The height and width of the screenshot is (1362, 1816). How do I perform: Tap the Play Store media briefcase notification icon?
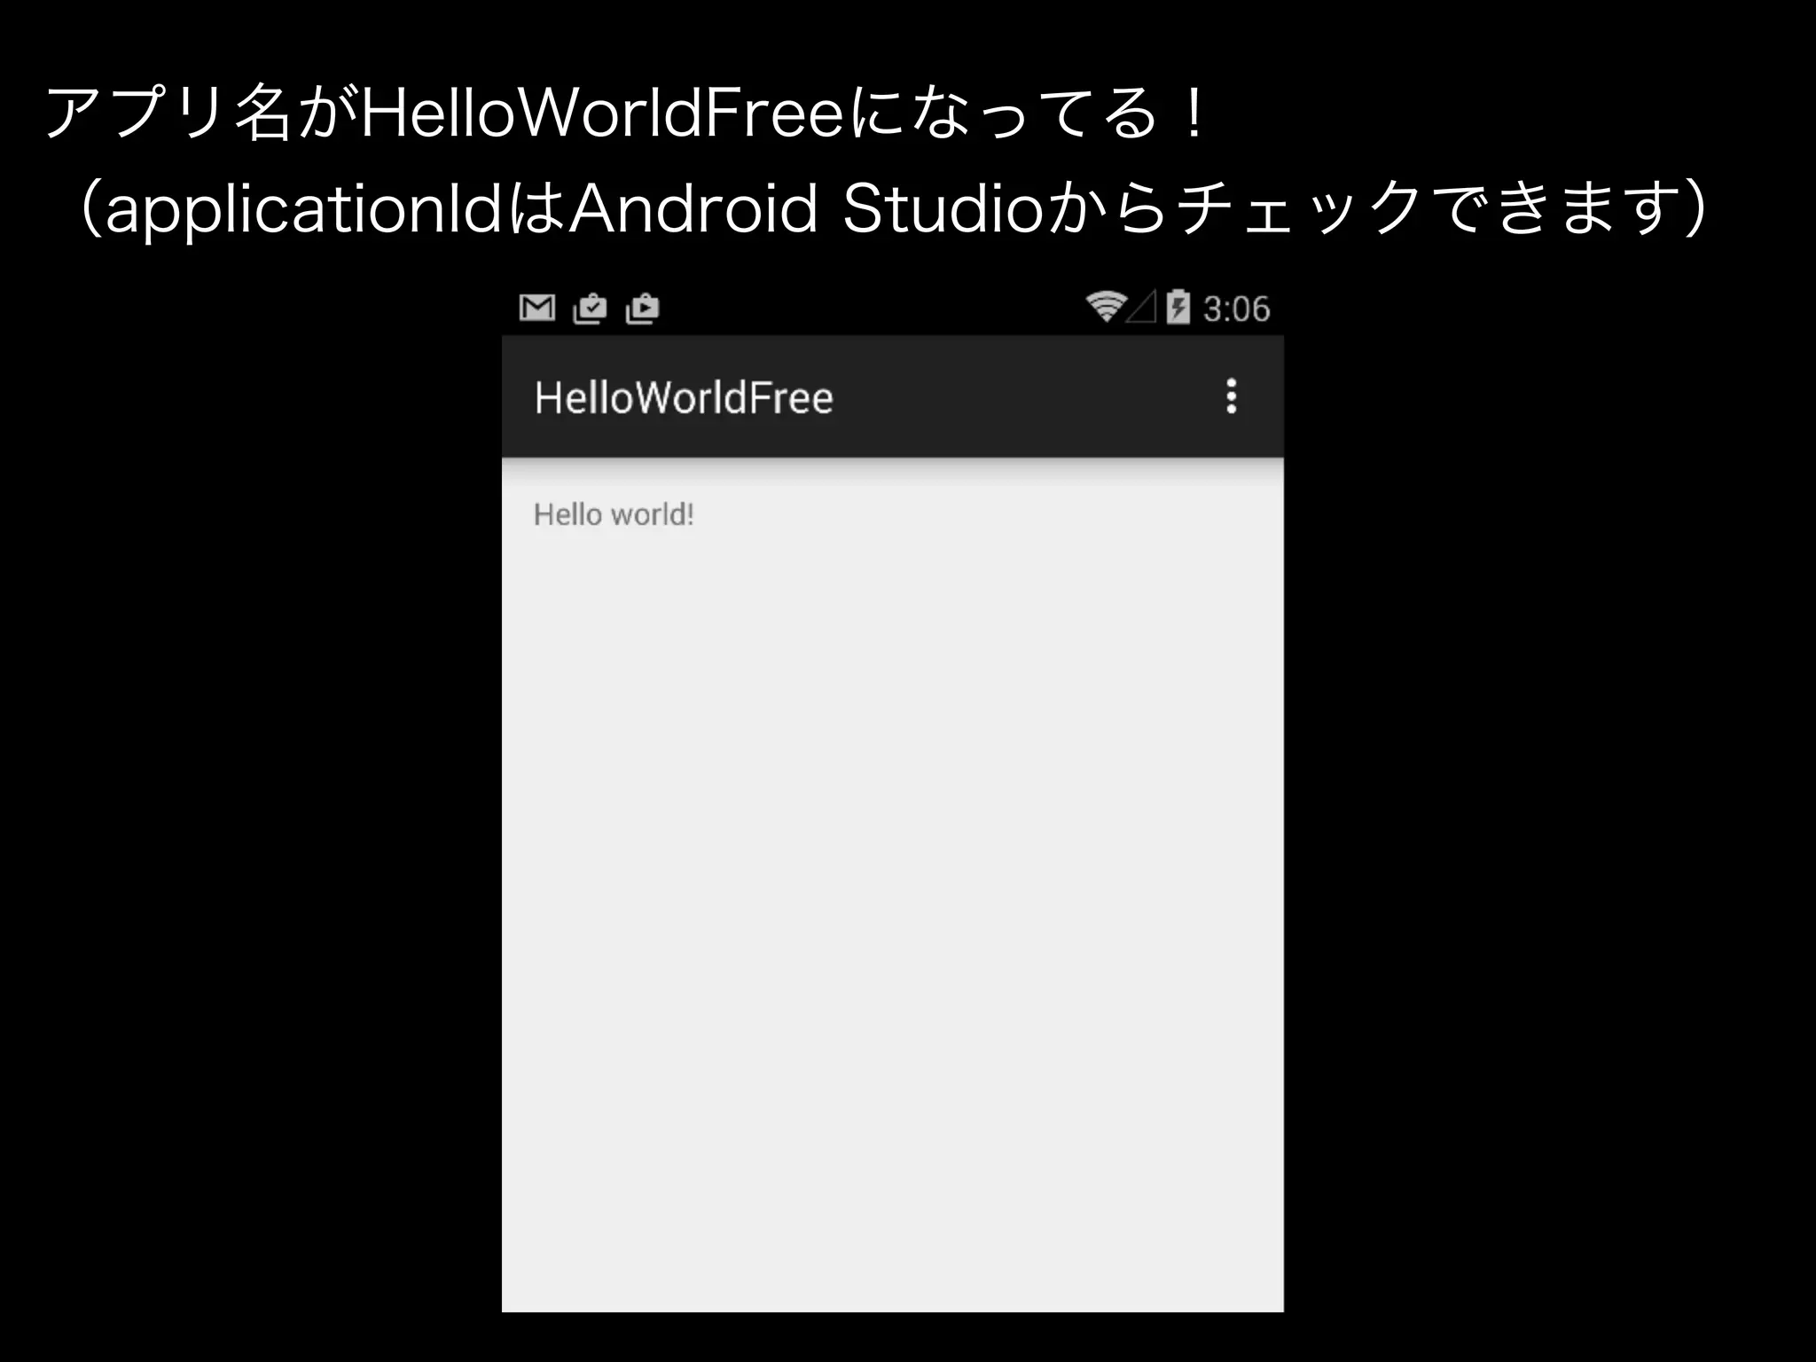[x=643, y=308]
